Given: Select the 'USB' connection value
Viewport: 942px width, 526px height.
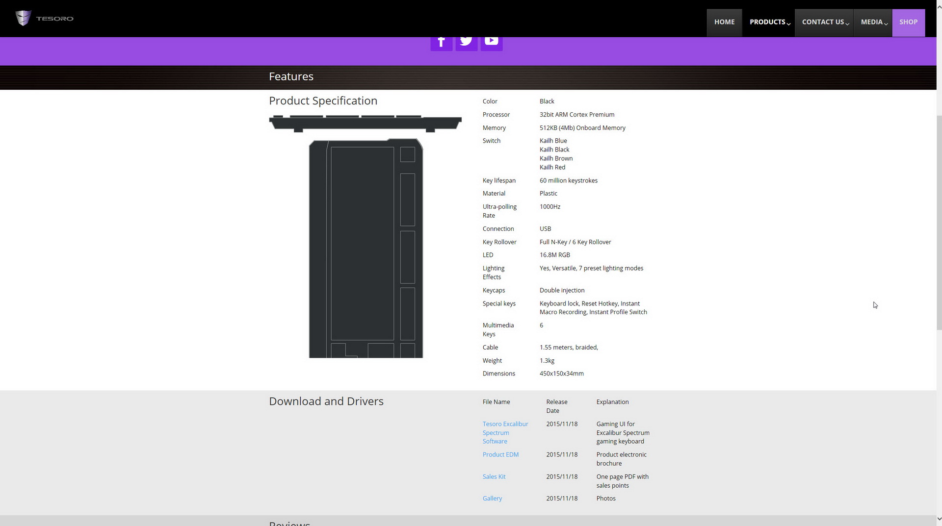Looking at the screenshot, I should click(545, 228).
